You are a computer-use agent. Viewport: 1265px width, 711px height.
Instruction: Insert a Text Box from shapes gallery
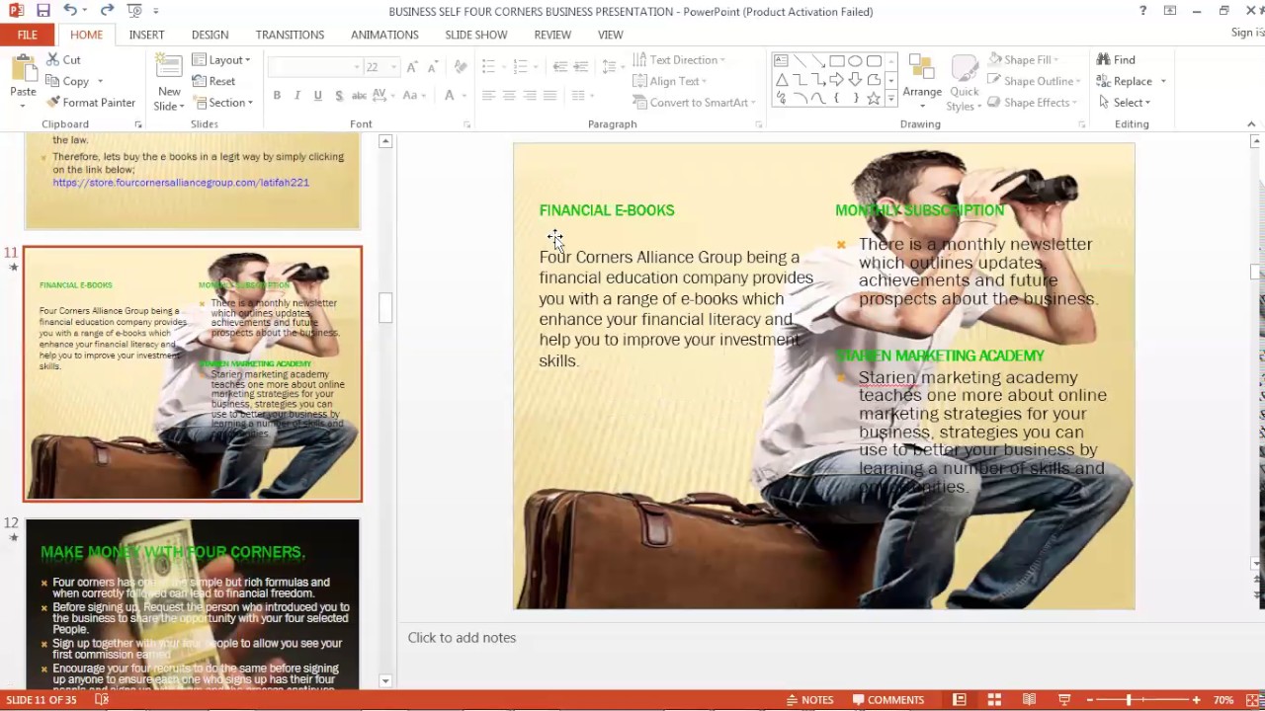pos(782,61)
